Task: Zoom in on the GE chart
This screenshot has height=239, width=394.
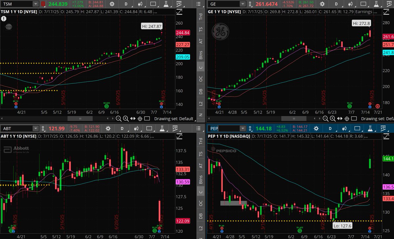Action: click(x=333, y=119)
